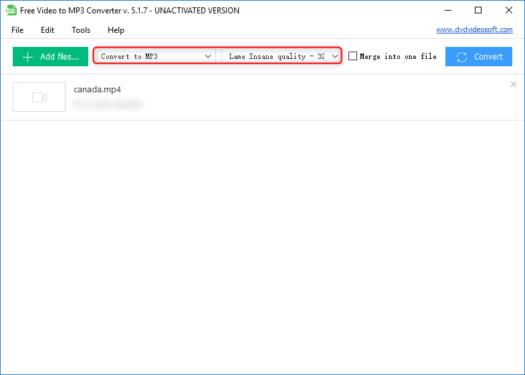Open the Help menu
The width and height of the screenshot is (525, 375).
click(x=116, y=30)
